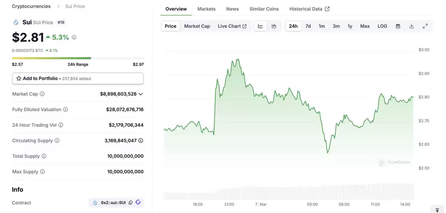Click the $2.97 range high value

138,65
